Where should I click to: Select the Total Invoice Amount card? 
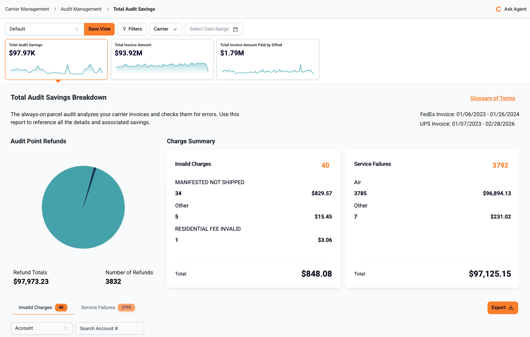tap(162, 59)
